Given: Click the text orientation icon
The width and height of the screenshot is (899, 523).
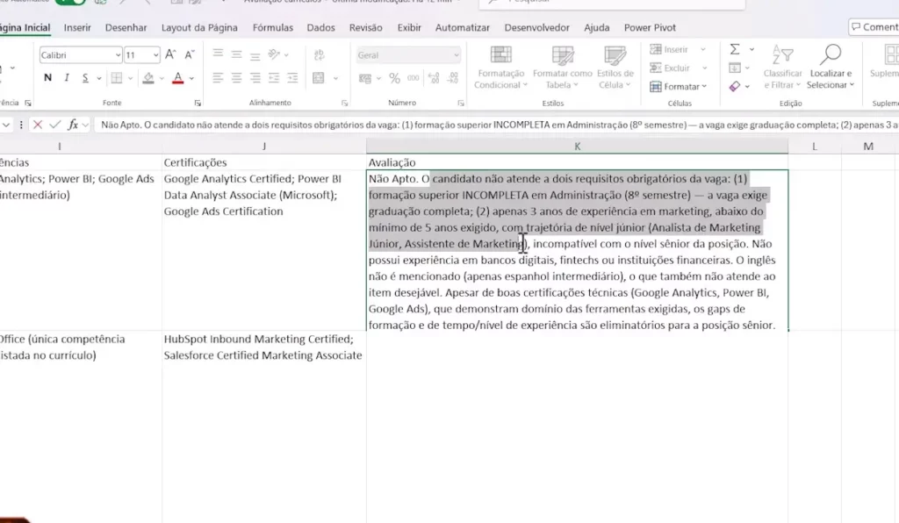Looking at the screenshot, I should tap(274, 54).
